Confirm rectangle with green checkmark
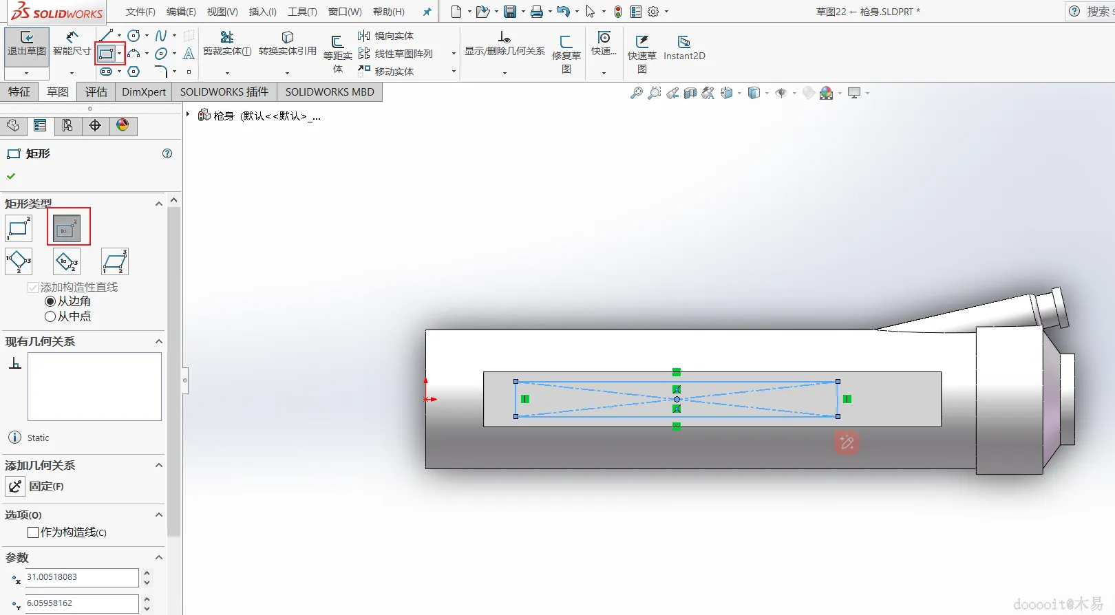1115x615 pixels. [11, 176]
